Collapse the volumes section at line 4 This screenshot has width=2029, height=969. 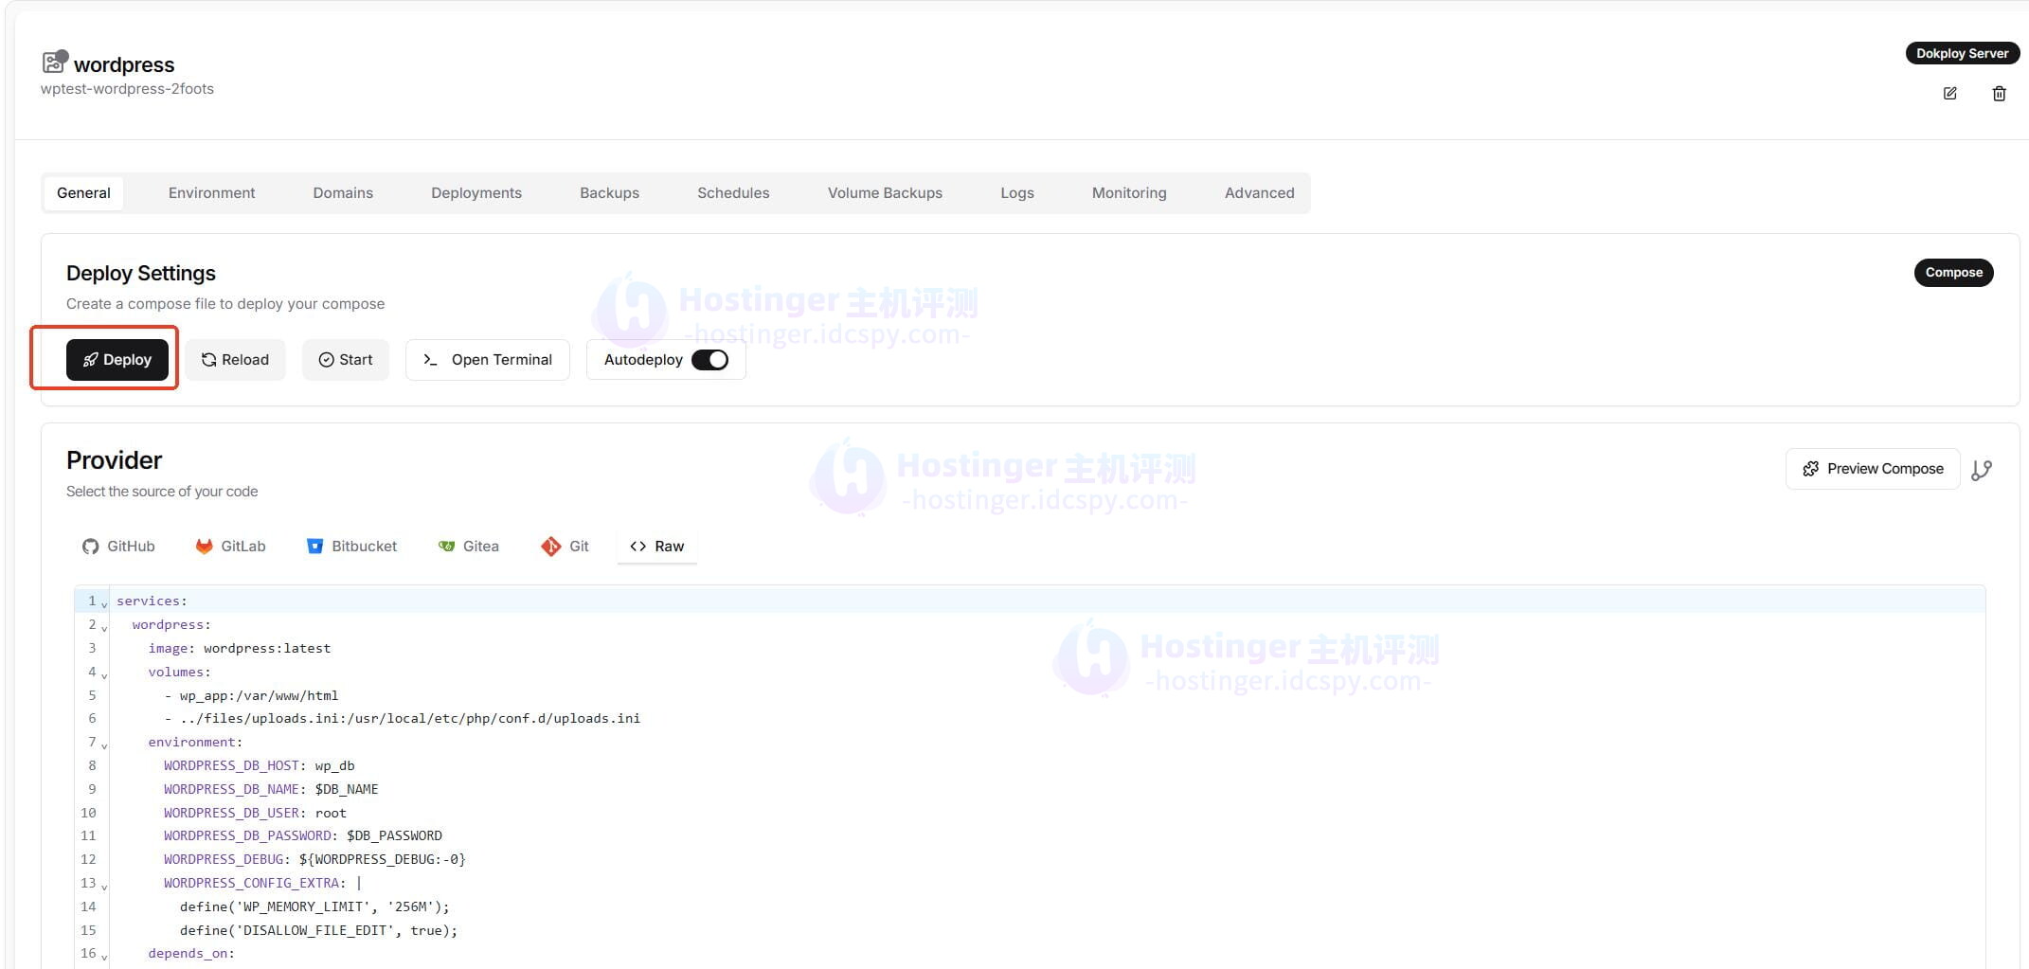click(x=102, y=674)
